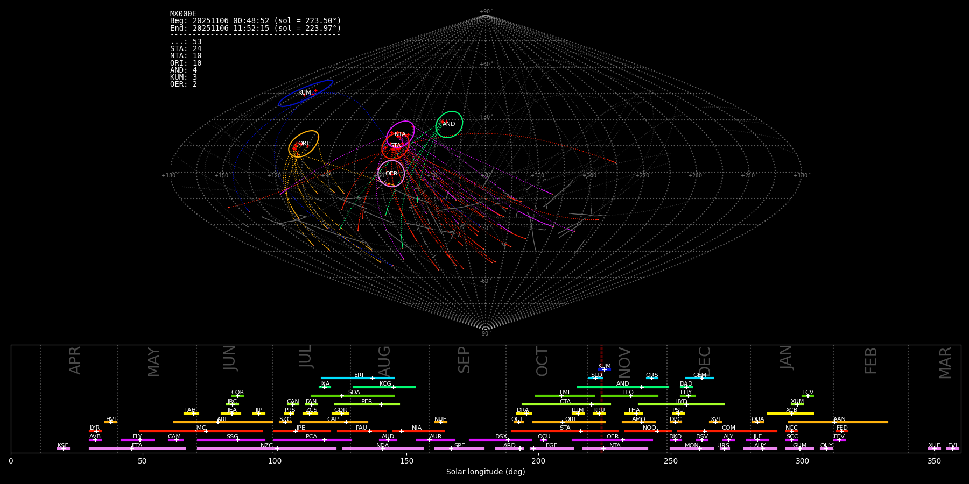The width and height of the screenshot is (969, 484).
Task: Click the 'Solar longitude (deg)' axis title
Action: pyautogui.click(x=486, y=472)
